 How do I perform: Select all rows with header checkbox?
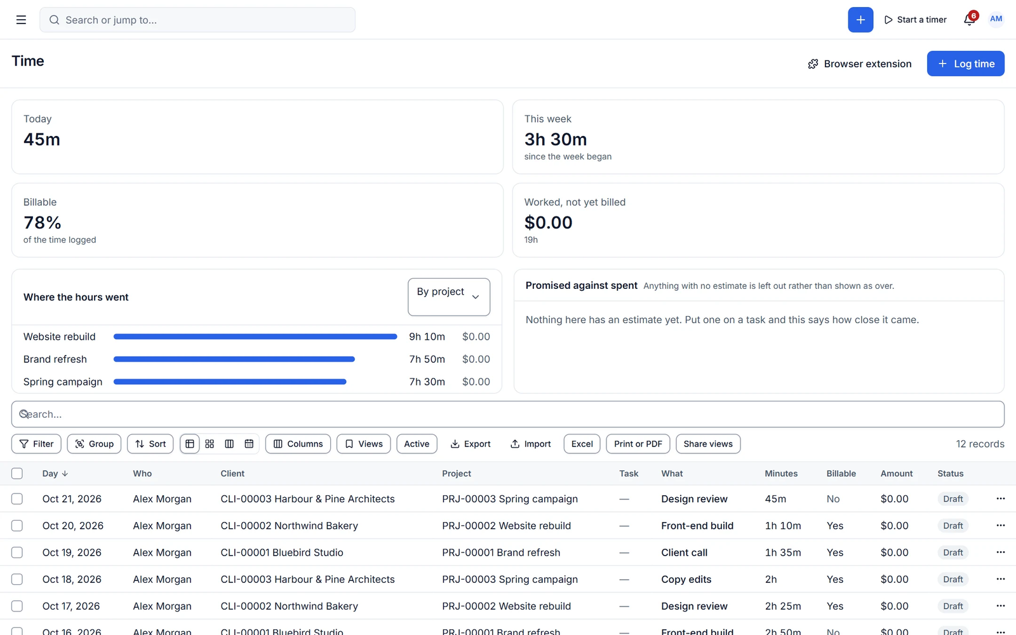coord(17,474)
